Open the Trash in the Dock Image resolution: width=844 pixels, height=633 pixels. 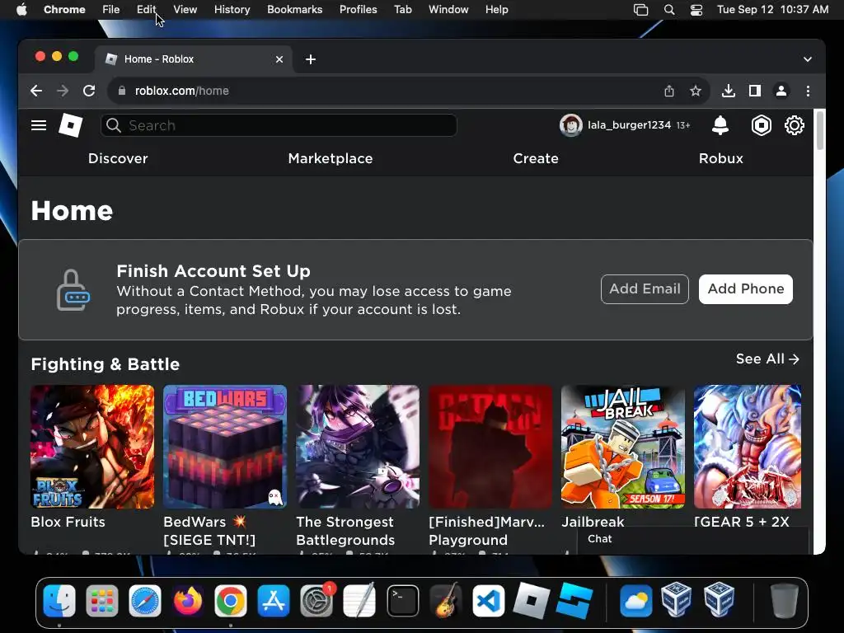pyautogui.click(x=784, y=601)
